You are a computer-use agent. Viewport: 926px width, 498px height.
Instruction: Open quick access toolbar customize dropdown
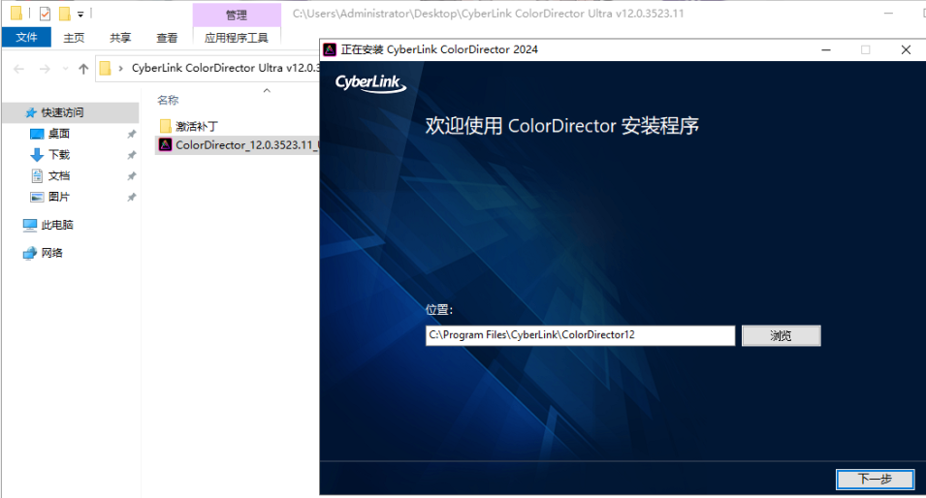point(80,14)
